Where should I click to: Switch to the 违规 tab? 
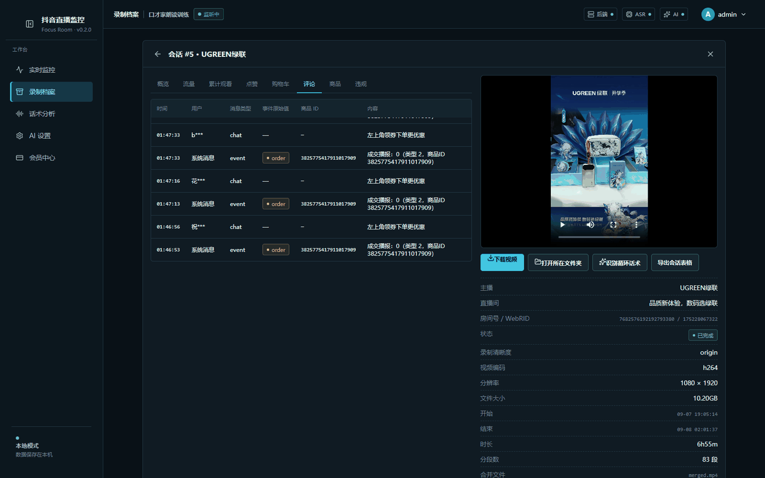click(361, 84)
